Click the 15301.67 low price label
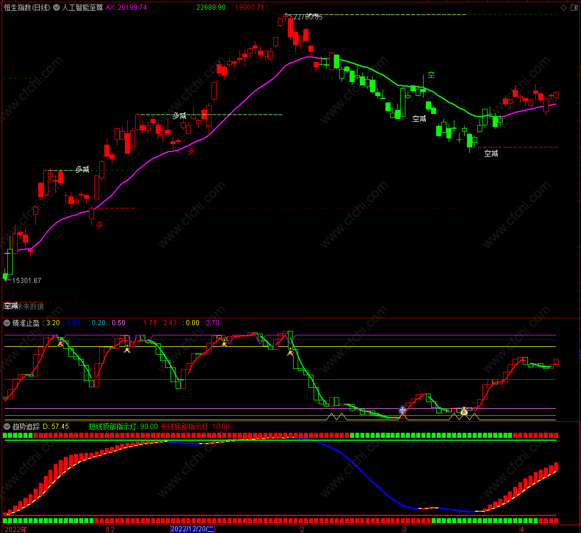Viewport: 581px width, 533px height. pos(25,281)
